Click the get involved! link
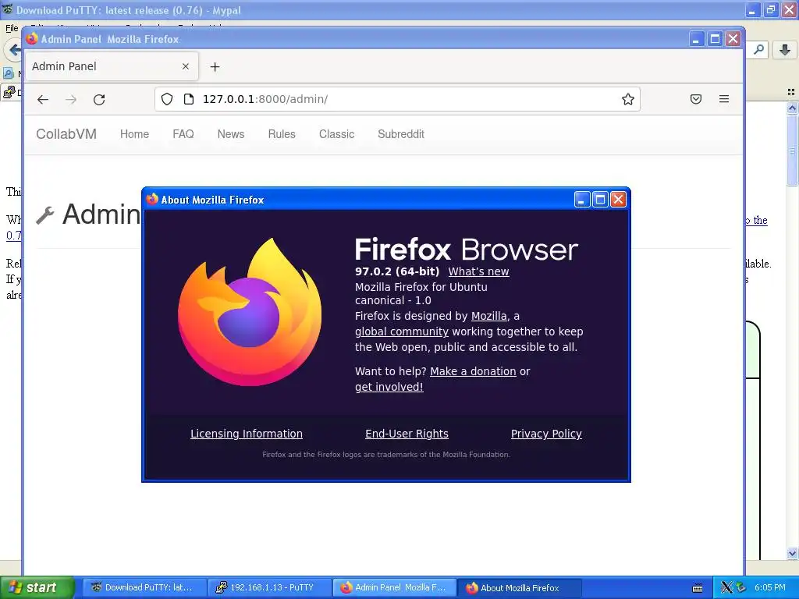The width and height of the screenshot is (799, 599). click(389, 387)
